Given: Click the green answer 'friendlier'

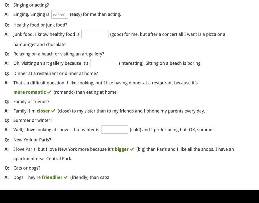Looking at the screenshot, I should click(52, 177).
